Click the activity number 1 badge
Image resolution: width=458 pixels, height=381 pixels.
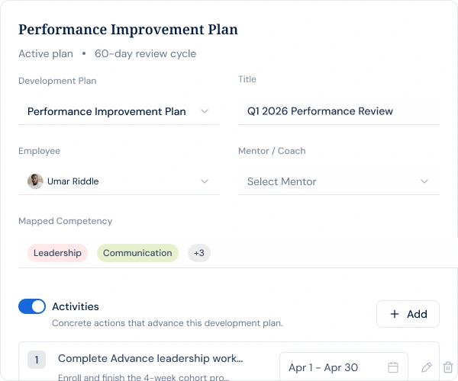(37, 360)
